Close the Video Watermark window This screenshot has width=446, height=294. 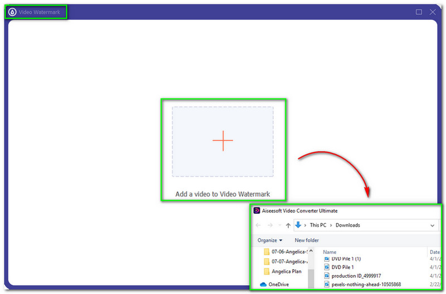tap(433, 12)
